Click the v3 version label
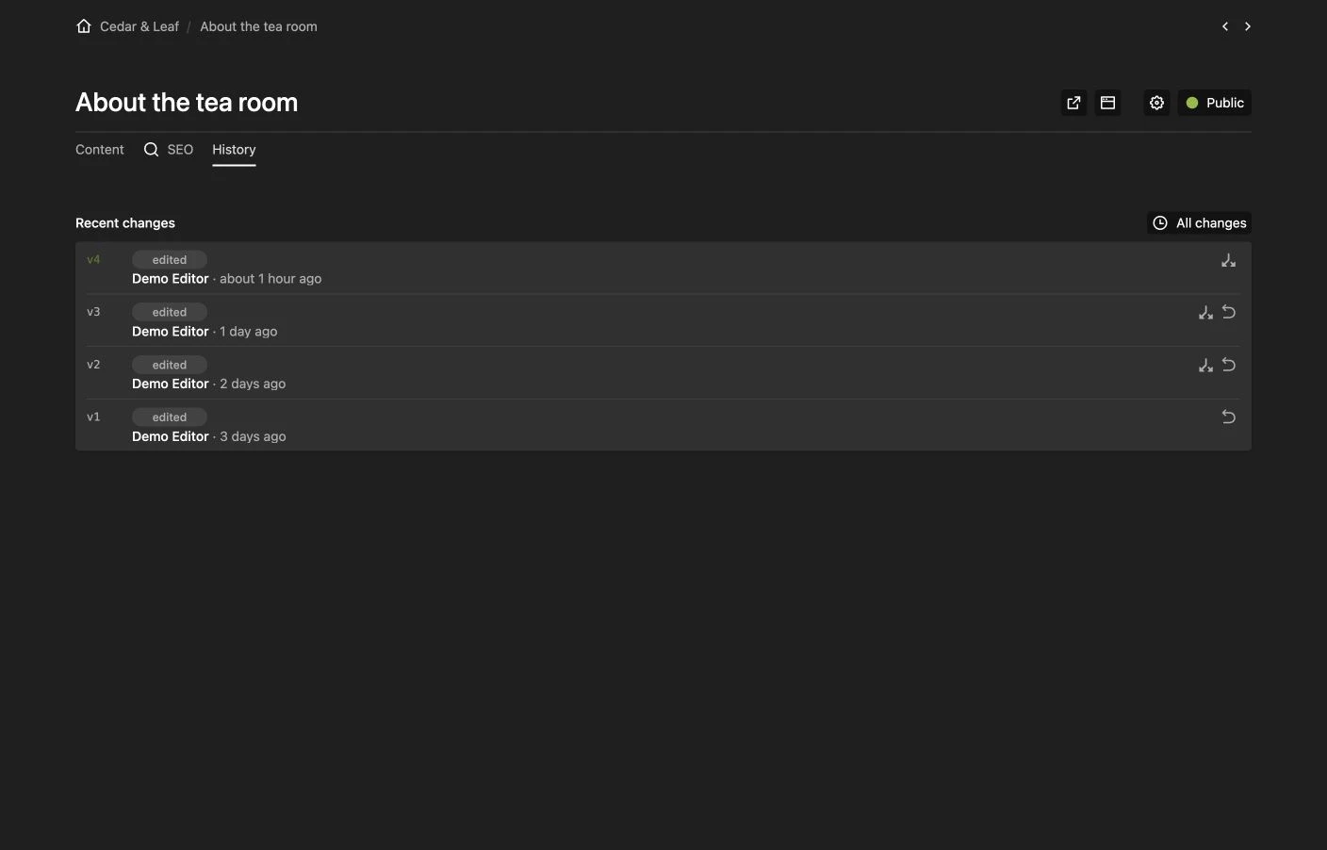 pos(93,312)
